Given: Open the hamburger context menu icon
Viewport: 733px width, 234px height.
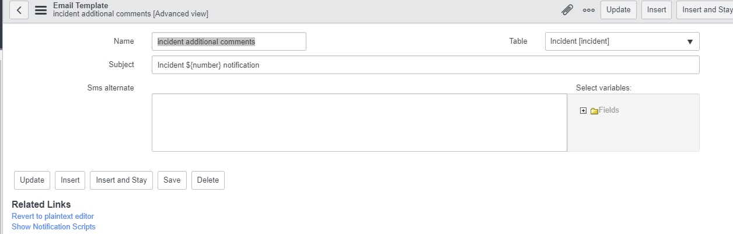Looking at the screenshot, I should (x=41, y=10).
